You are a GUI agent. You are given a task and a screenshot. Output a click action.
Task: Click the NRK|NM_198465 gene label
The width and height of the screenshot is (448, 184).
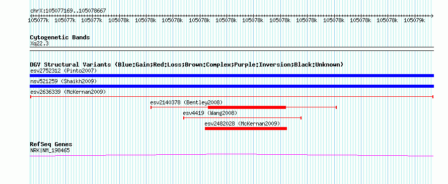(50, 150)
